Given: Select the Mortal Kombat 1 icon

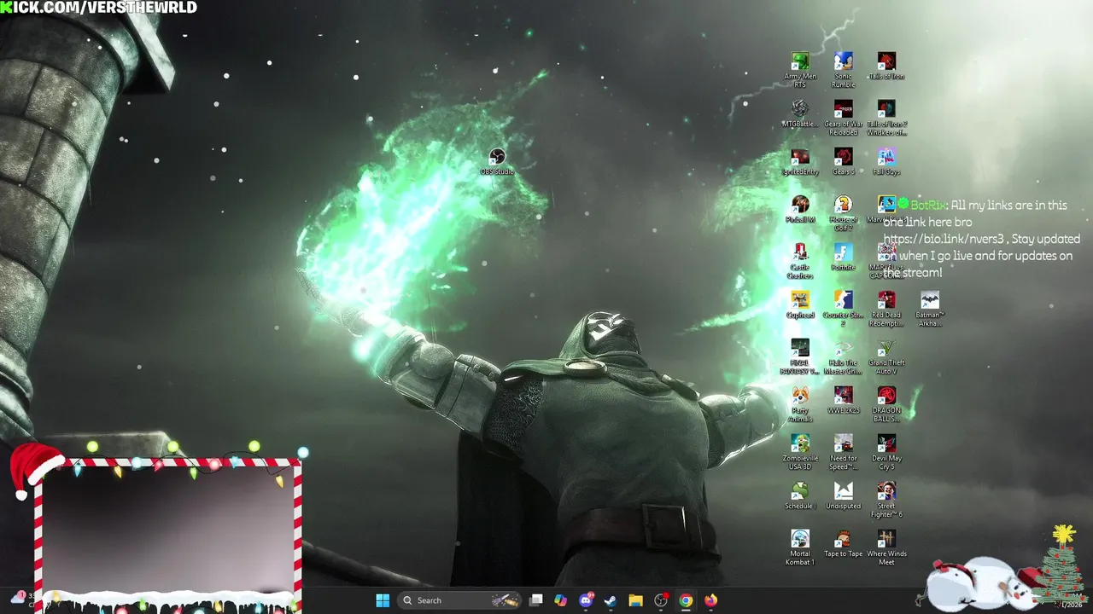Looking at the screenshot, I should [800, 547].
